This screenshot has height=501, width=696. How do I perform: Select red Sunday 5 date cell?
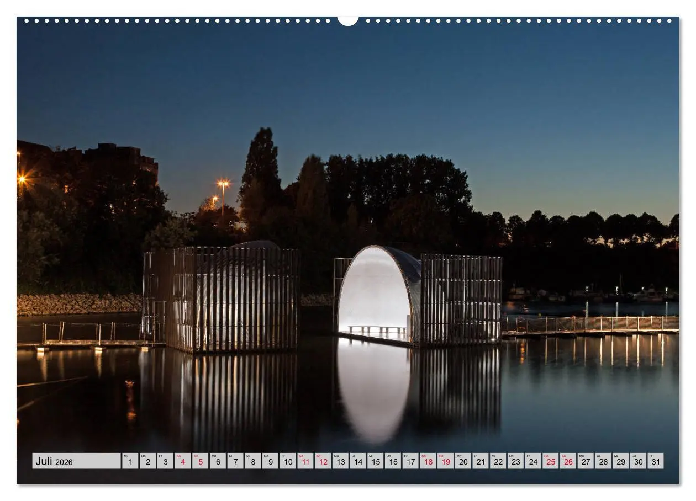click(200, 461)
